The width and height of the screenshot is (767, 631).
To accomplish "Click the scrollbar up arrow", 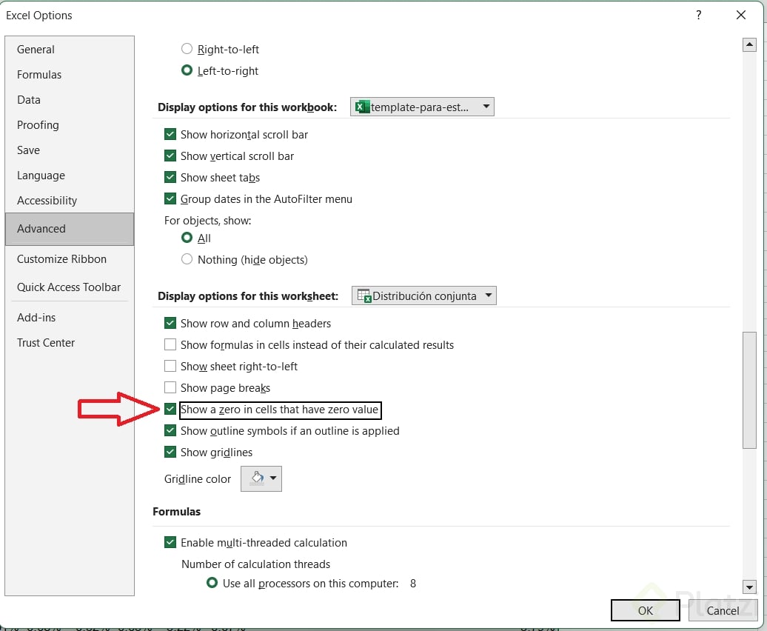I will (749, 44).
